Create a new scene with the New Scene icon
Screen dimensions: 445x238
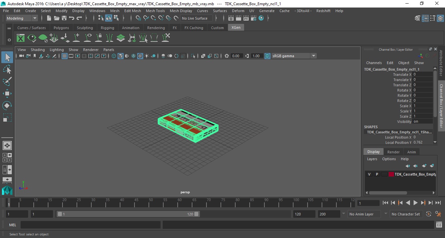(49, 18)
